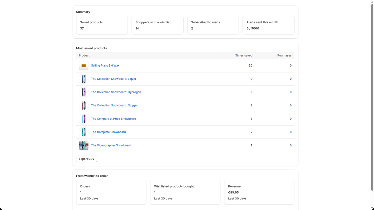Screen dimensions: 374x210
Task: Click the times saved value 10 for Ski Wax
Action: (251, 66)
